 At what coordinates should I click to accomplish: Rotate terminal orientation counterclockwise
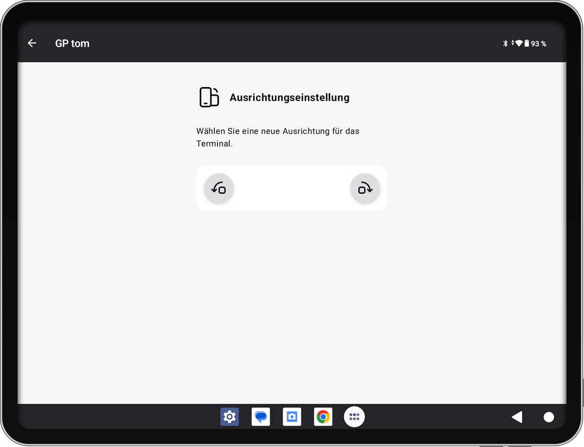[219, 188]
